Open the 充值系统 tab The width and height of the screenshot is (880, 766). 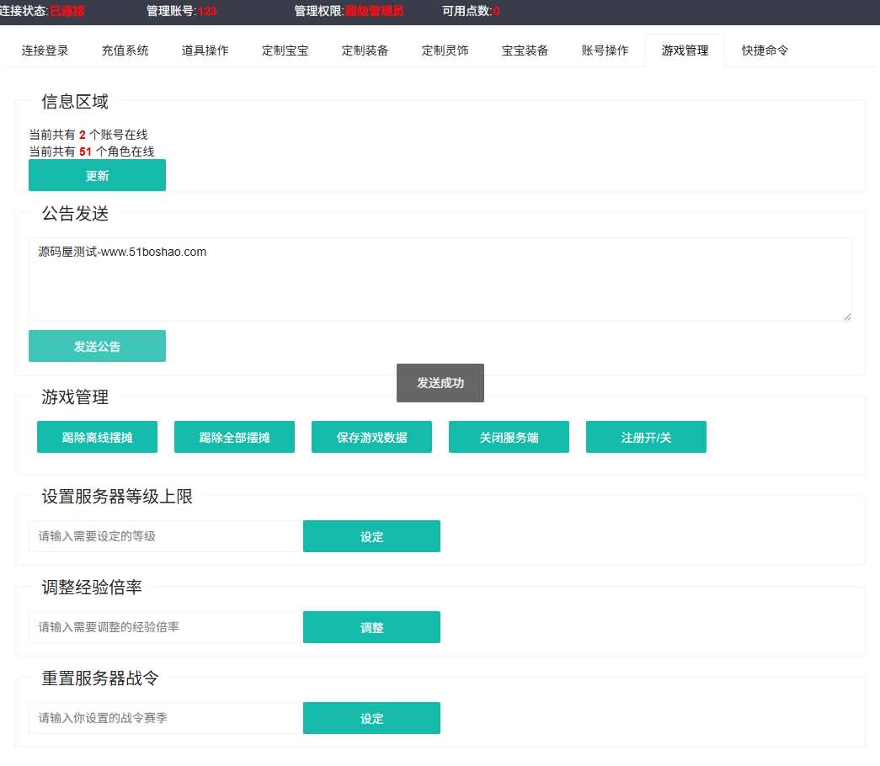[125, 51]
